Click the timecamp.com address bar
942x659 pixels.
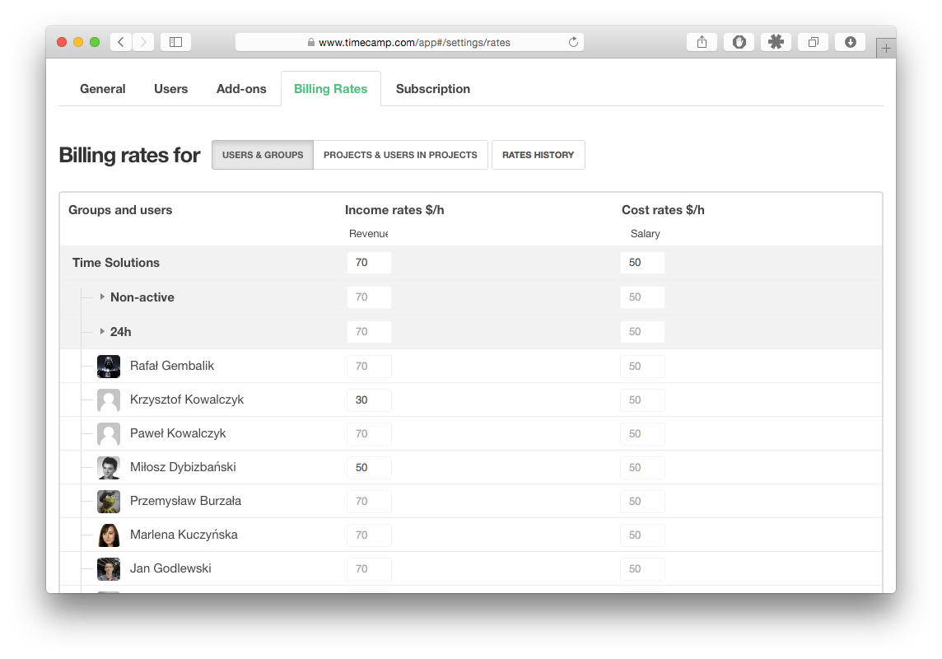(x=410, y=42)
